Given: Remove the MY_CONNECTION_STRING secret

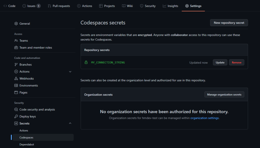Looking at the screenshot, I should [x=236, y=62].
